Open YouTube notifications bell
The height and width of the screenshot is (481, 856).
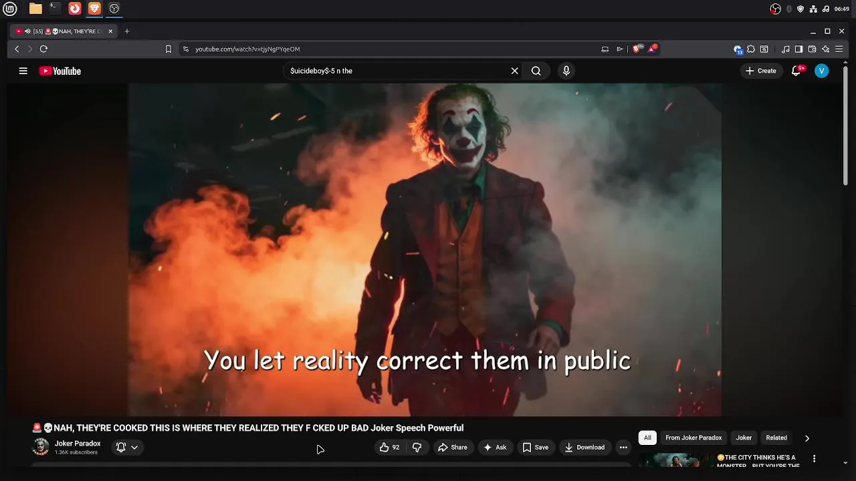796,71
